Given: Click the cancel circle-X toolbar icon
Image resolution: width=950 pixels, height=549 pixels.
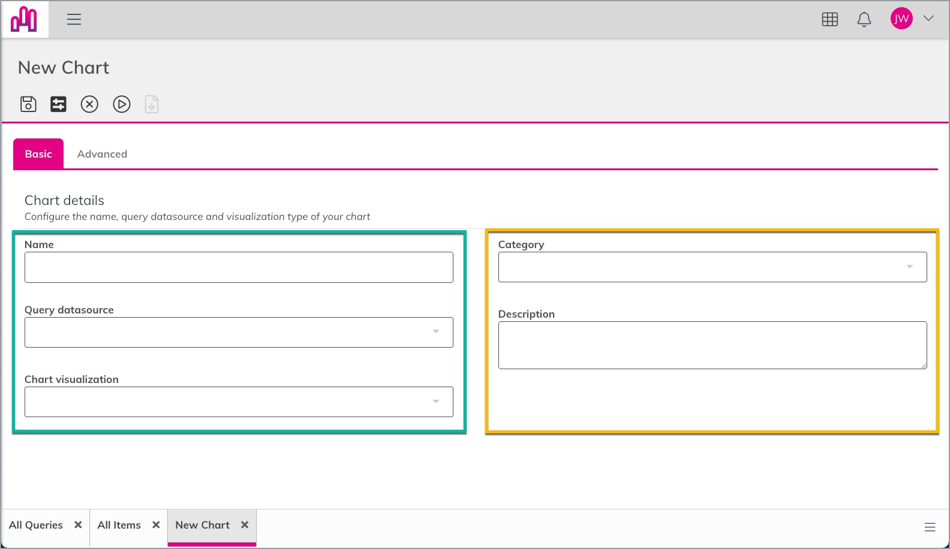Looking at the screenshot, I should pos(89,104).
